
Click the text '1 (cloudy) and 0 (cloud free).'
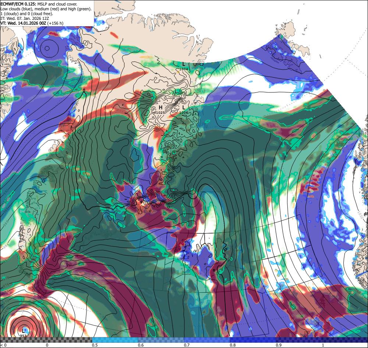click(27, 13)
